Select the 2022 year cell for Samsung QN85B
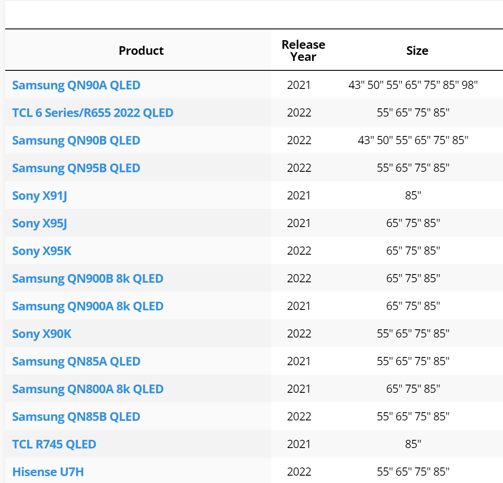Image resolution: width=503 pixels, height=483 pixels. [299, 416]
